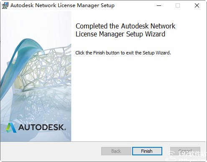Click the 'Completed the Autodesk Network' heading
This screenshot has height=162, width=207.
pos(125,26)
